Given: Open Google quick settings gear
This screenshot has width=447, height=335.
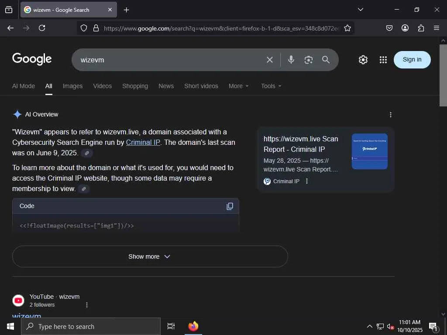Looking at the screenshot, I should click(x=363, y=60).
